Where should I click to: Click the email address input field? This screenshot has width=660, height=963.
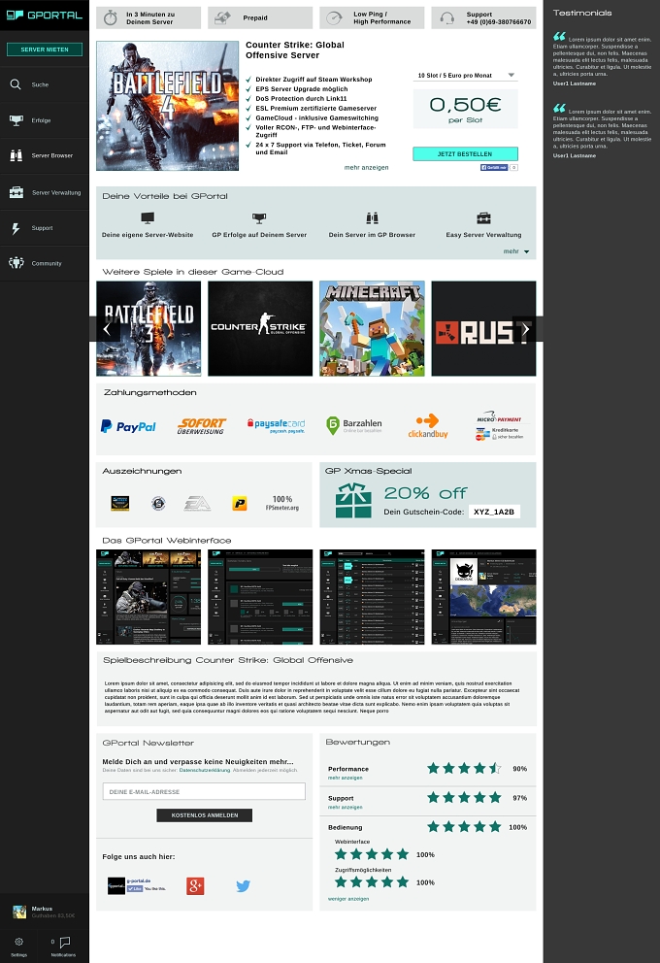[204, 791]
